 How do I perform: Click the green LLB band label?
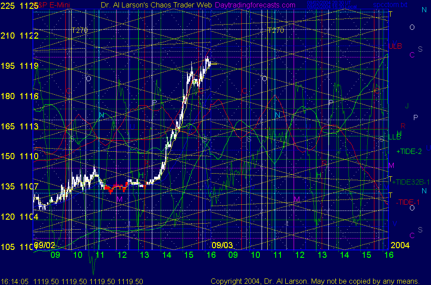click(395, 137)
